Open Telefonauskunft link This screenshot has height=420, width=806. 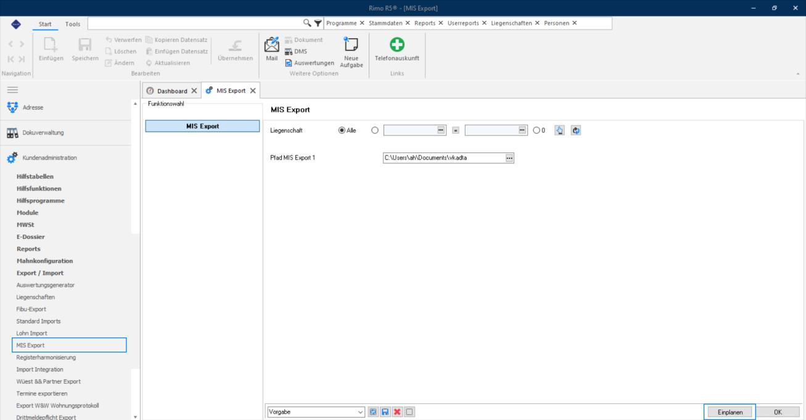[x=397, y=49]
